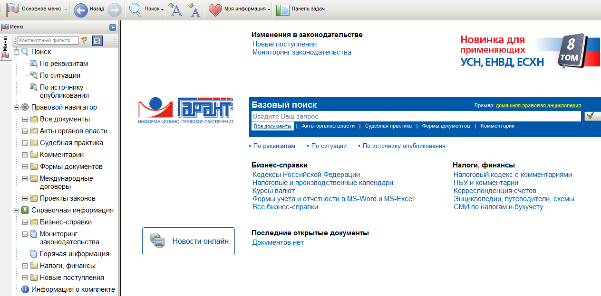Expand Акты органов власти folder in tree
This screenshot has height=296, width=601.
[x=25, y=131]
